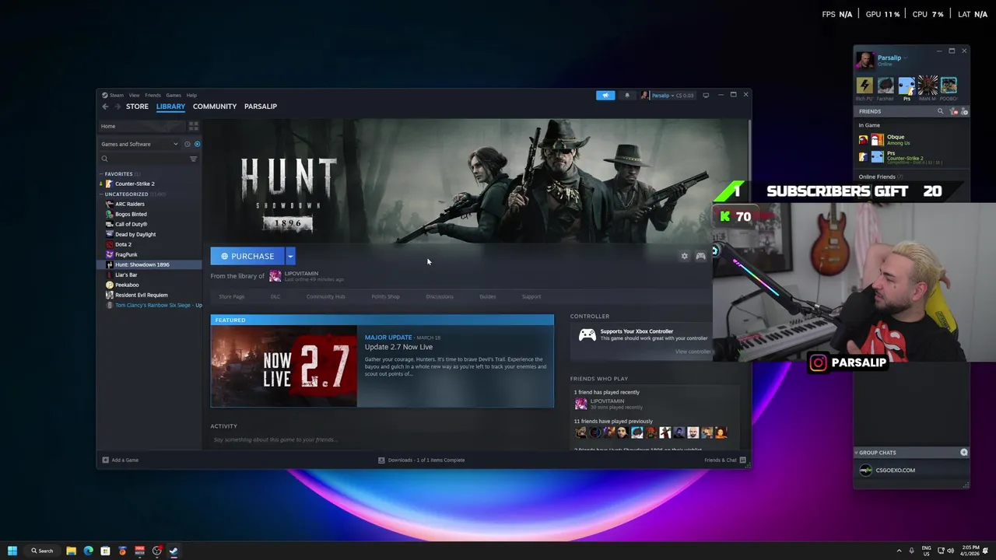Open the PARSALIP profile tab
Viewport: 996px width, 560px height.
pos(261,107)
